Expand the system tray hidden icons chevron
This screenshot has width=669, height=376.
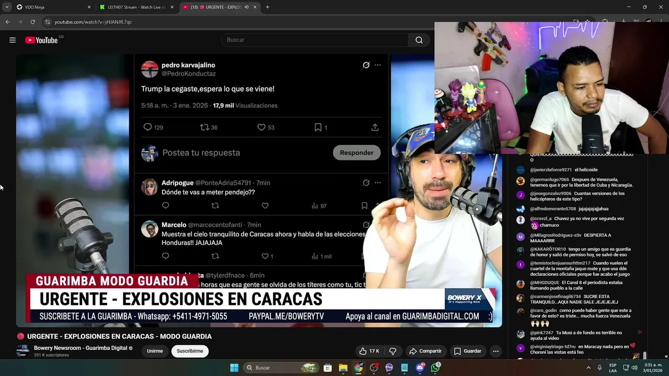coord(589,368)
